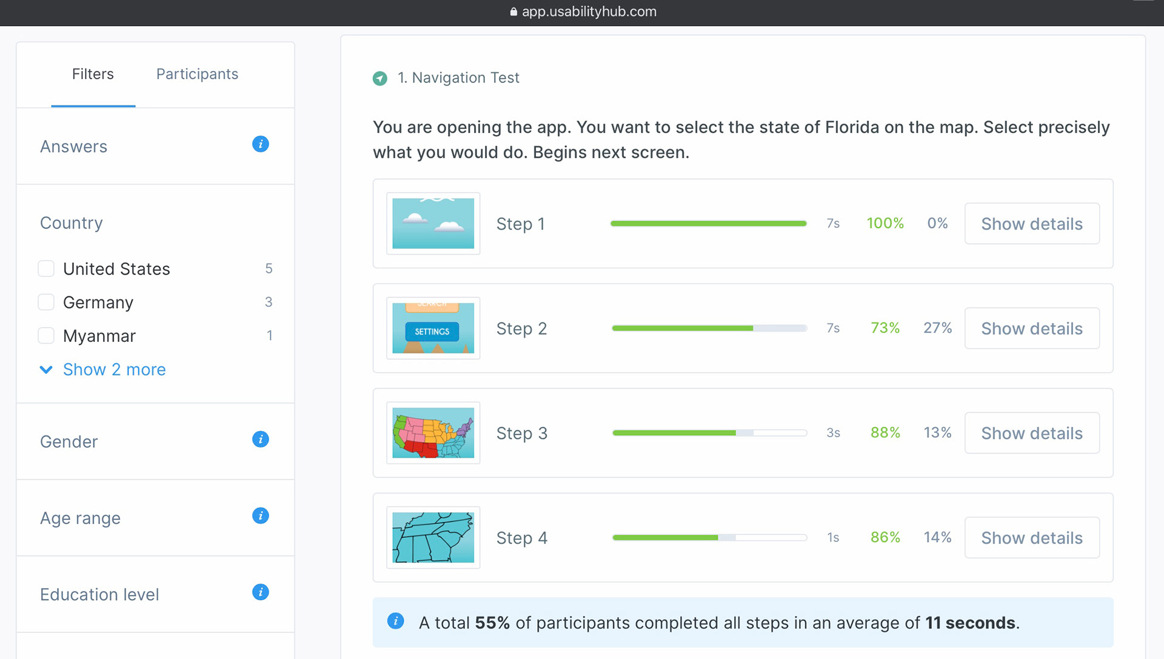Check the Myanmar country filter
The image size is (1164, 659).
click(46, 335)
